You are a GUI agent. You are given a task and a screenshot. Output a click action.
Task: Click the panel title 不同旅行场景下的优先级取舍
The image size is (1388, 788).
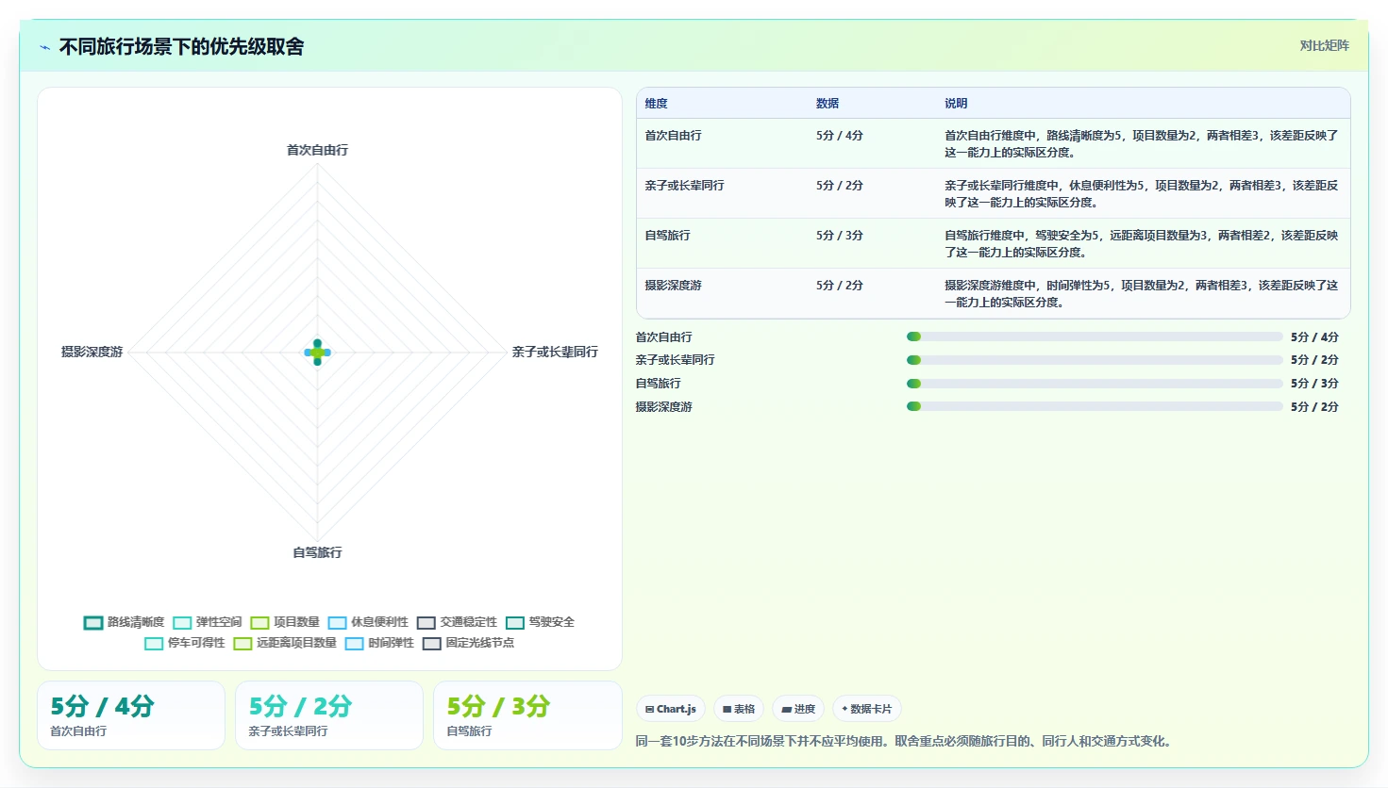pos(181,47)
